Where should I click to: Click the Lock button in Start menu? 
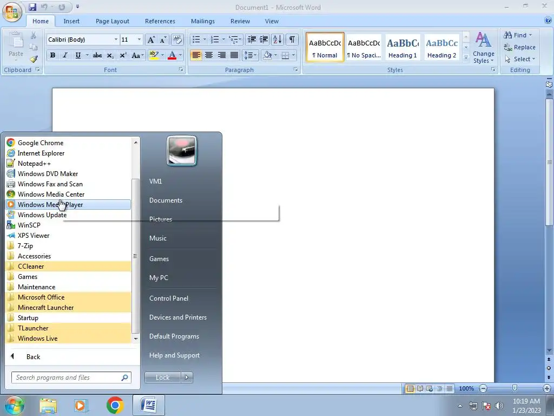162,378
